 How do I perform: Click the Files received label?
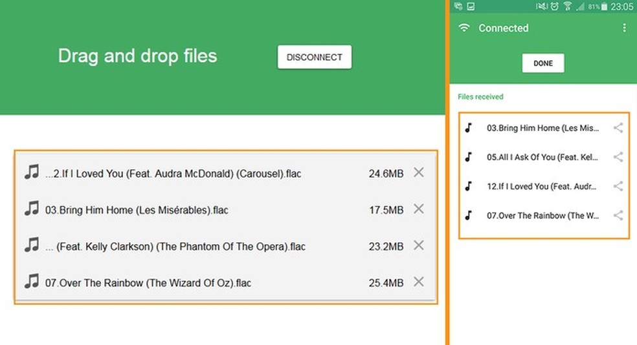coord(480,97)
